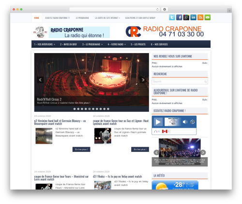The width and height of the screenshot is (242, 204).
Task: Open d3 f Rodez fc le puy title
Action: (x=117, y=177)
